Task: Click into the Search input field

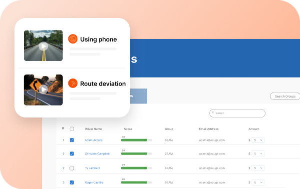Action: tap(237, 113)
